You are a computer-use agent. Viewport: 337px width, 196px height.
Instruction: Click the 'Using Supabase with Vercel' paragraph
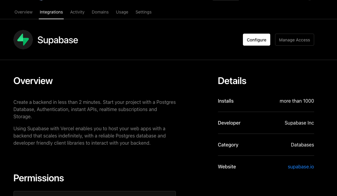[90, 136]
